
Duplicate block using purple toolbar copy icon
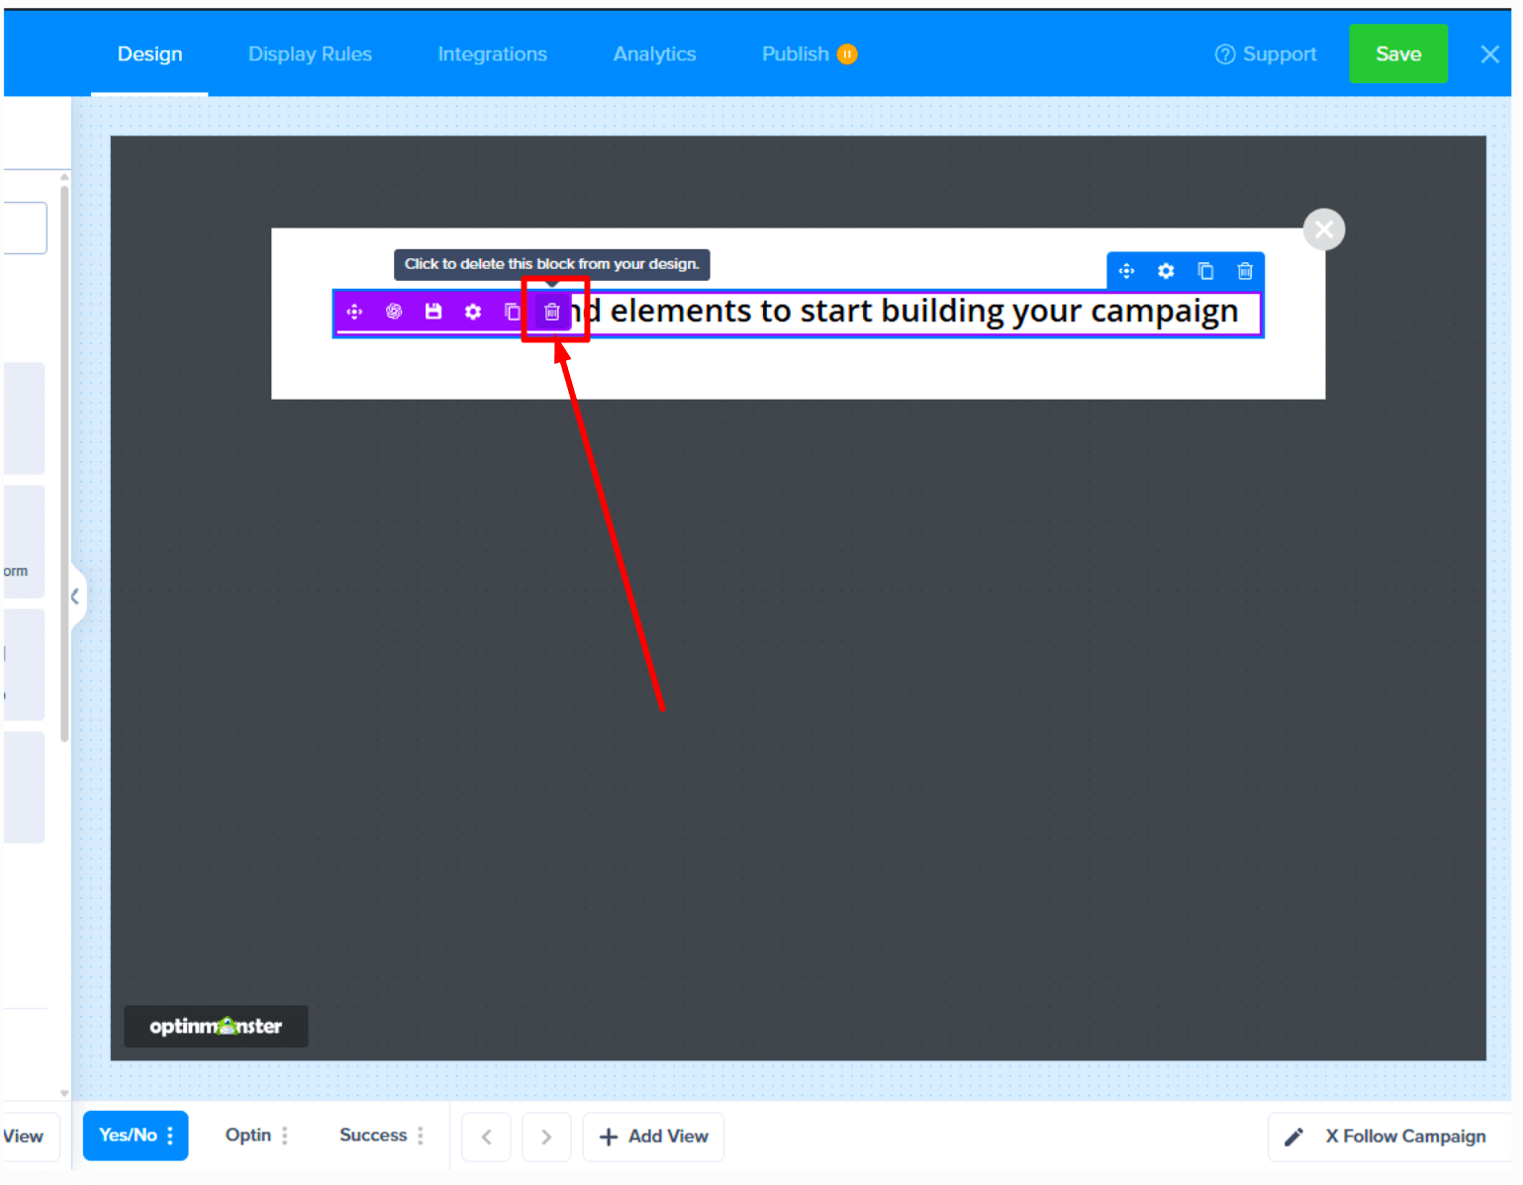point(512,312)
